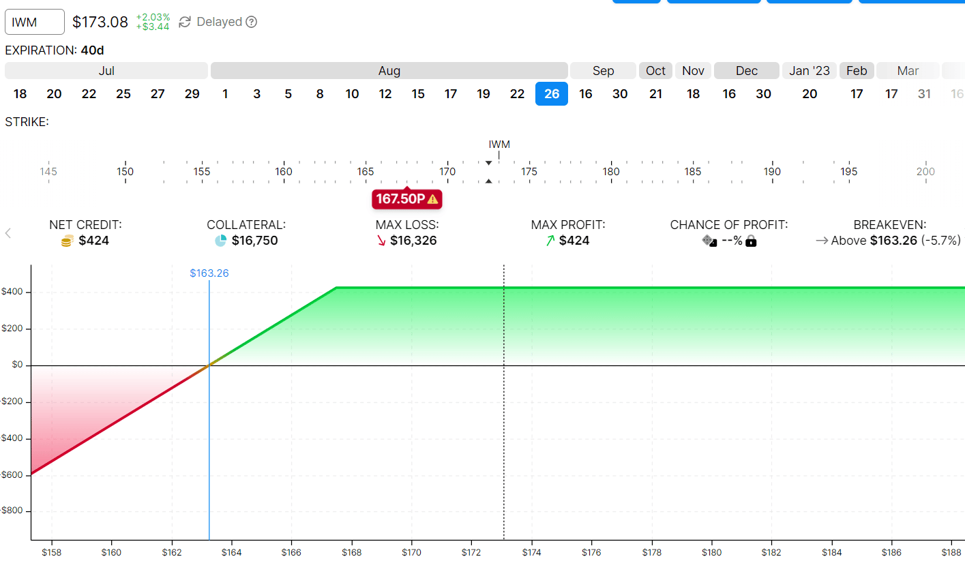Select the Feb month header

point(857,71)
